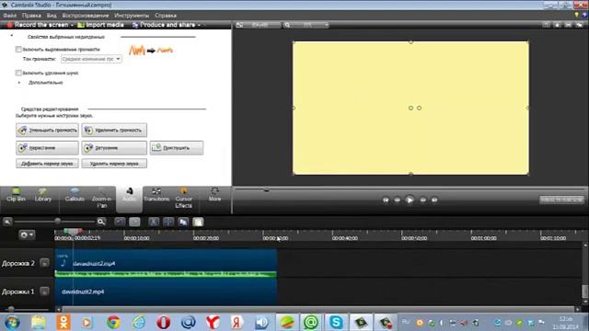Click the copy timeline icon
The width and height of the screenshot is (589, 331).
pos(183,222)
